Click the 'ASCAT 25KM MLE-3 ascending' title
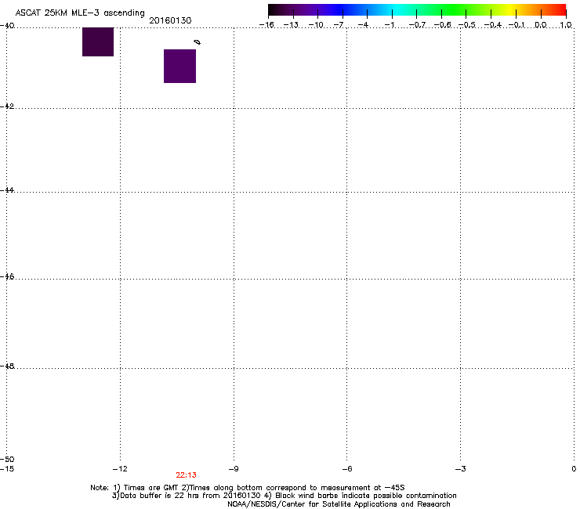This screenshot has width=580, height=509. tap(80, 13)
